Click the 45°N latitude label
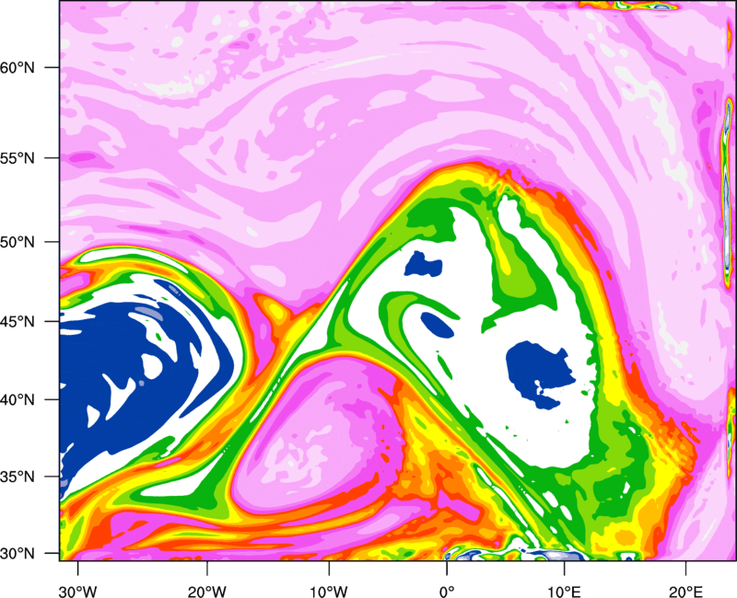The width and height of the screenshot is (737, 598). click(x=18, y=321)
